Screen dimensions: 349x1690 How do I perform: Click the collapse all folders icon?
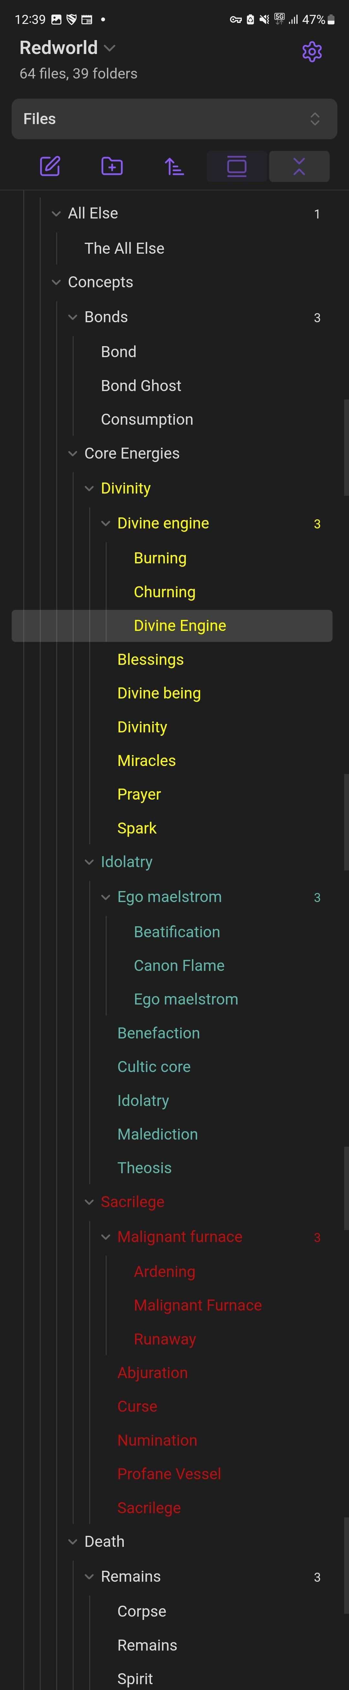pyautogui.click(x=299, y=167)
